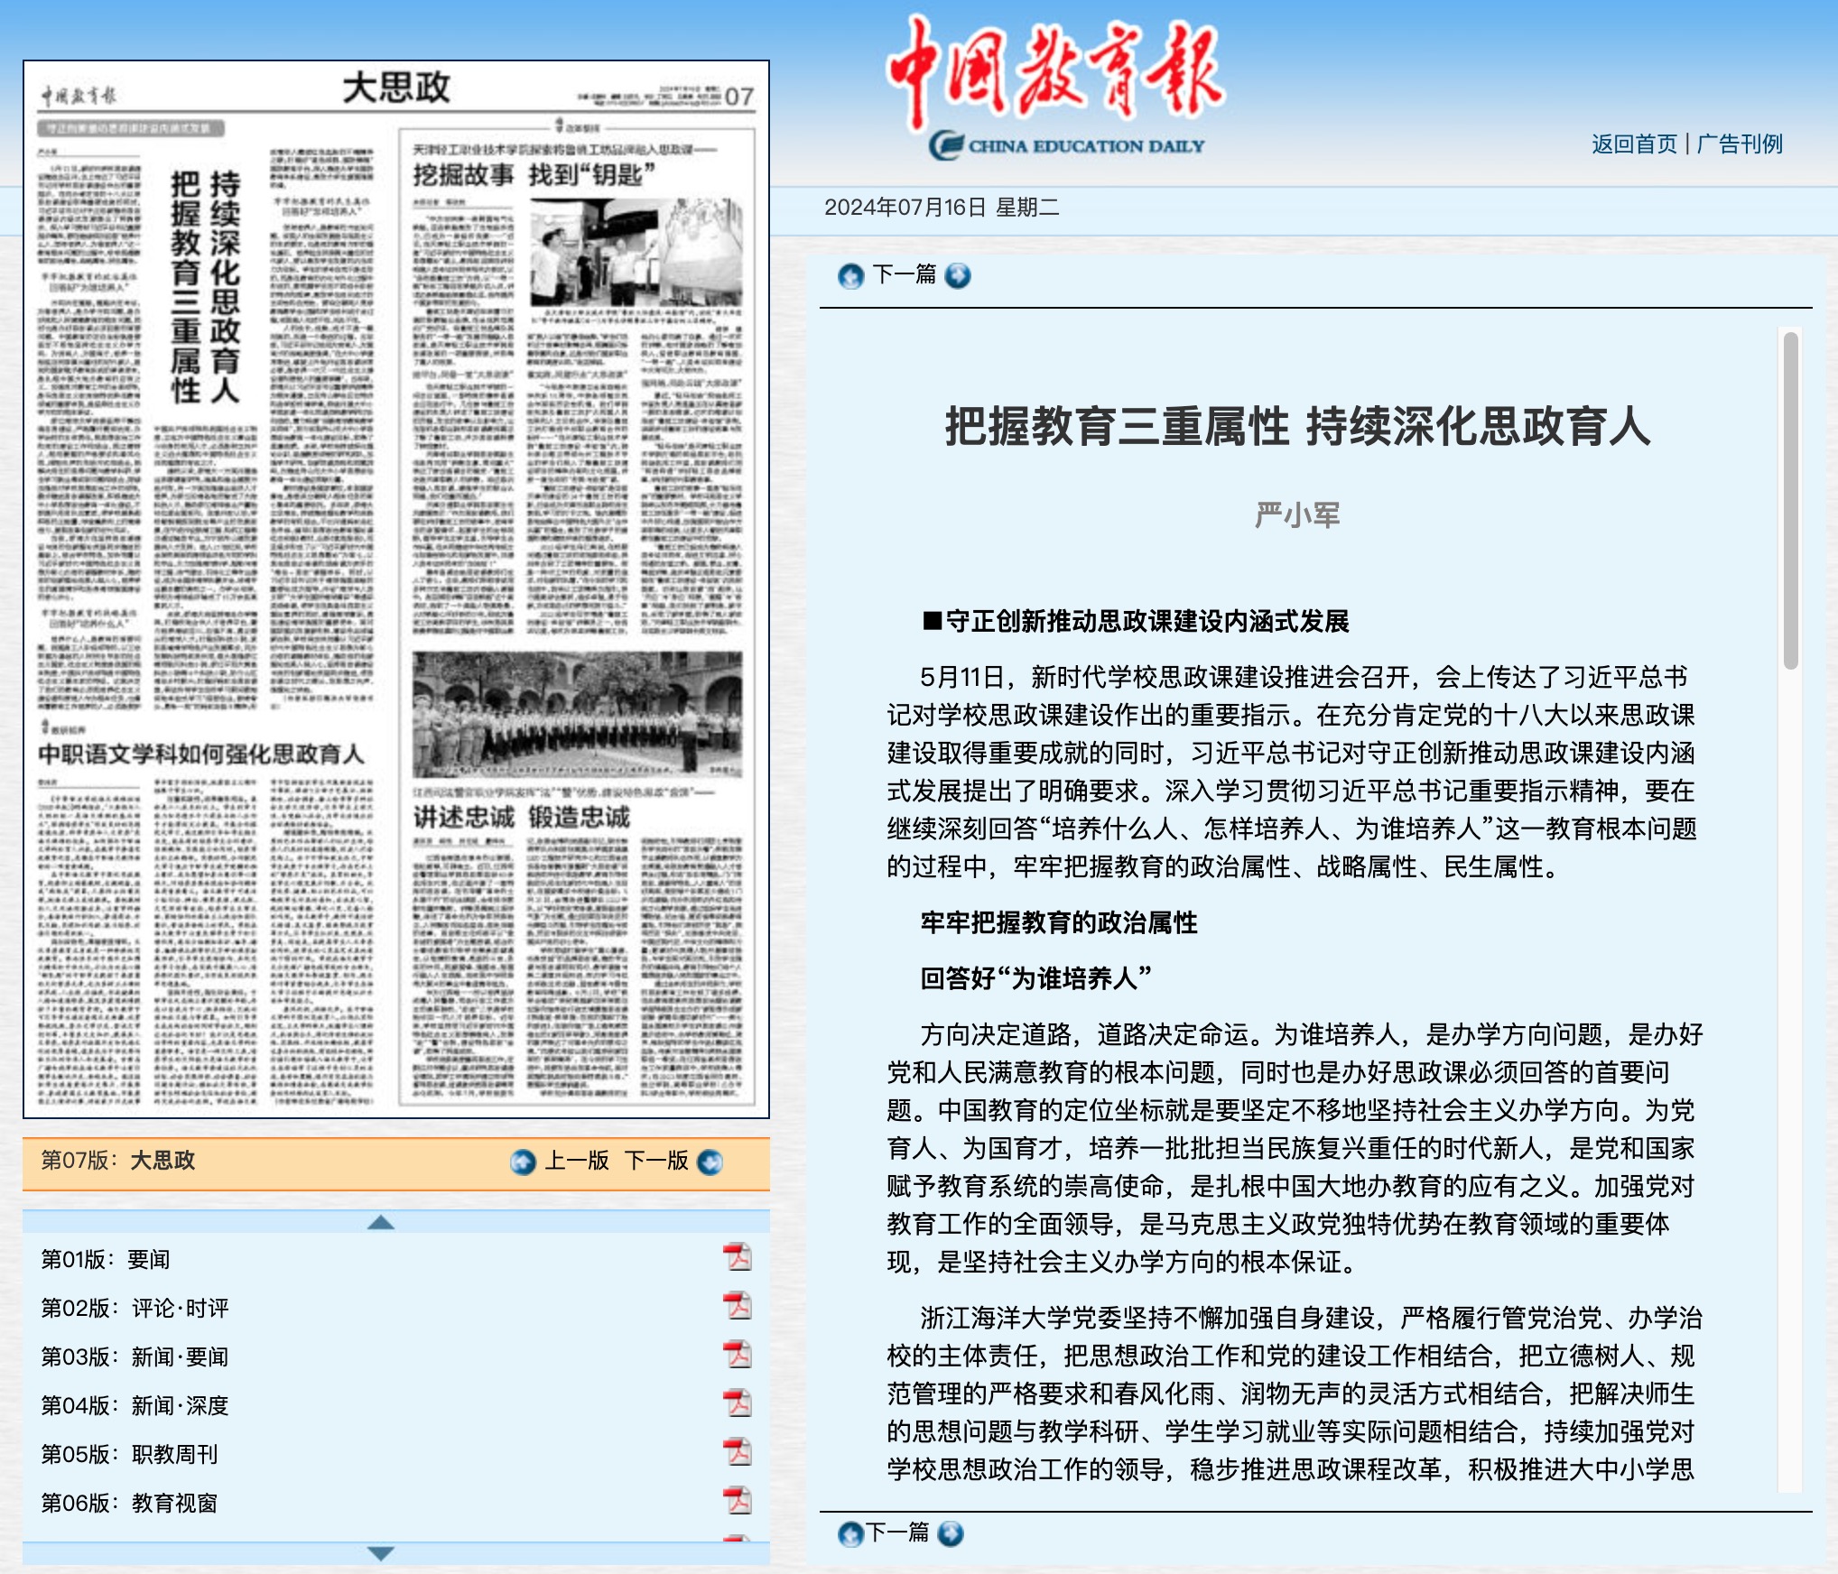Image resolution: width=1838 pixels, height=1574 pixels.
Task: Open 广告刊例 link
Action: 1740,144
